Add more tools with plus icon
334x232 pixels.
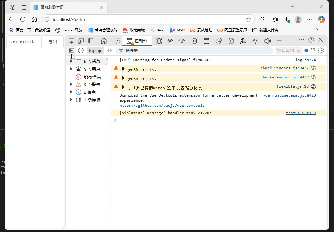coord(279,41)
